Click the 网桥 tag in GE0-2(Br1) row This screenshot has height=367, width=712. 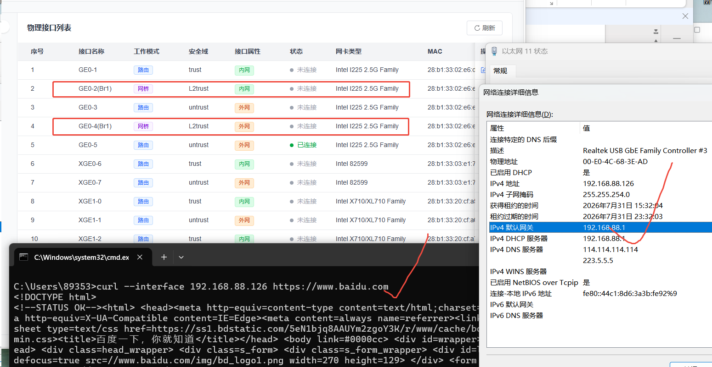coord(143,89)
